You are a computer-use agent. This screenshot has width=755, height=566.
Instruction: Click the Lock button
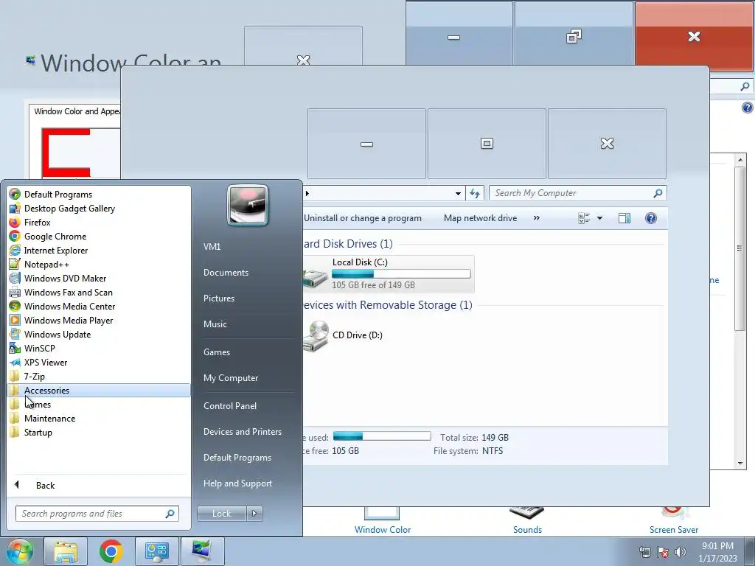coord(222,514)
